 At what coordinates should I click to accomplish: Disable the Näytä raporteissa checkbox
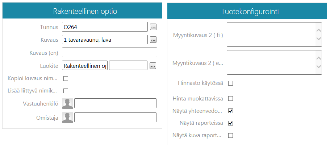(230, 123)
